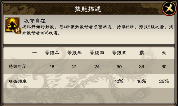178x106 pixels.
Task: Select the 等级四 column header
Action: click(97, 53)
